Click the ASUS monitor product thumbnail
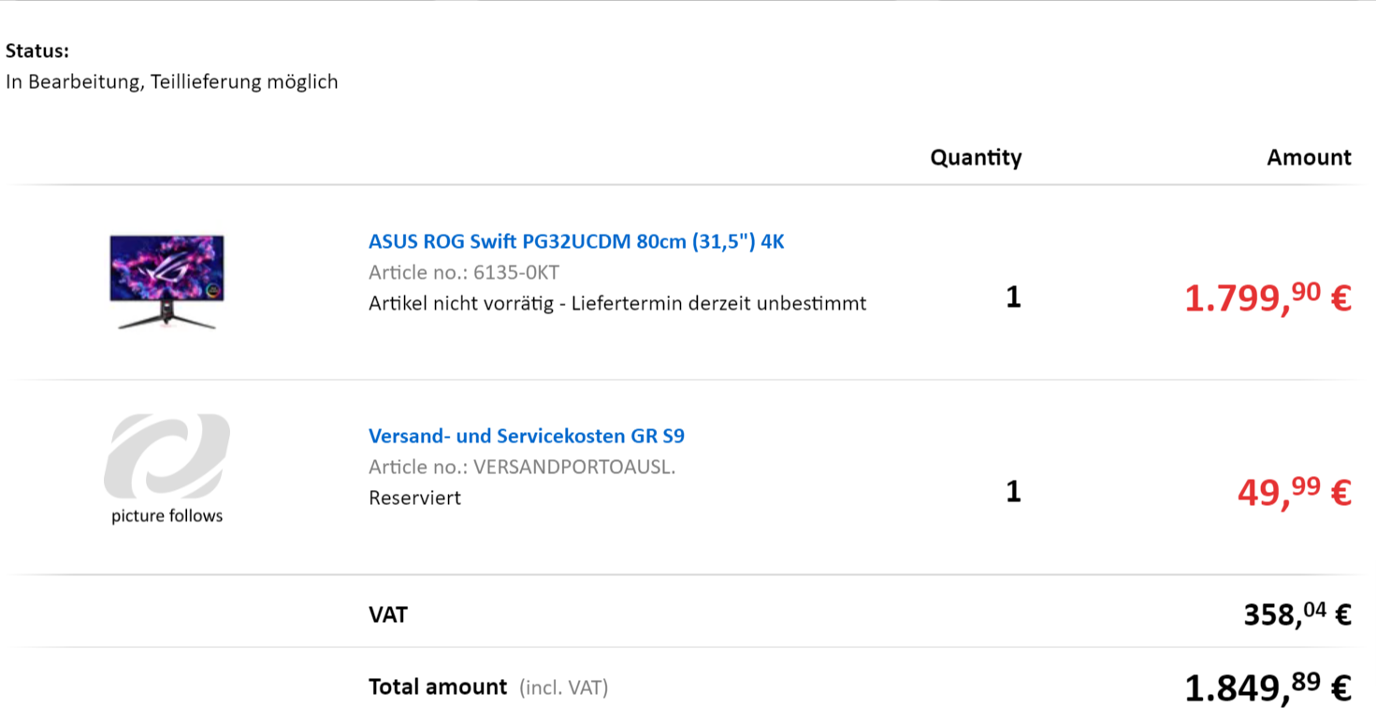1376x722 pixels. (167, 282)
